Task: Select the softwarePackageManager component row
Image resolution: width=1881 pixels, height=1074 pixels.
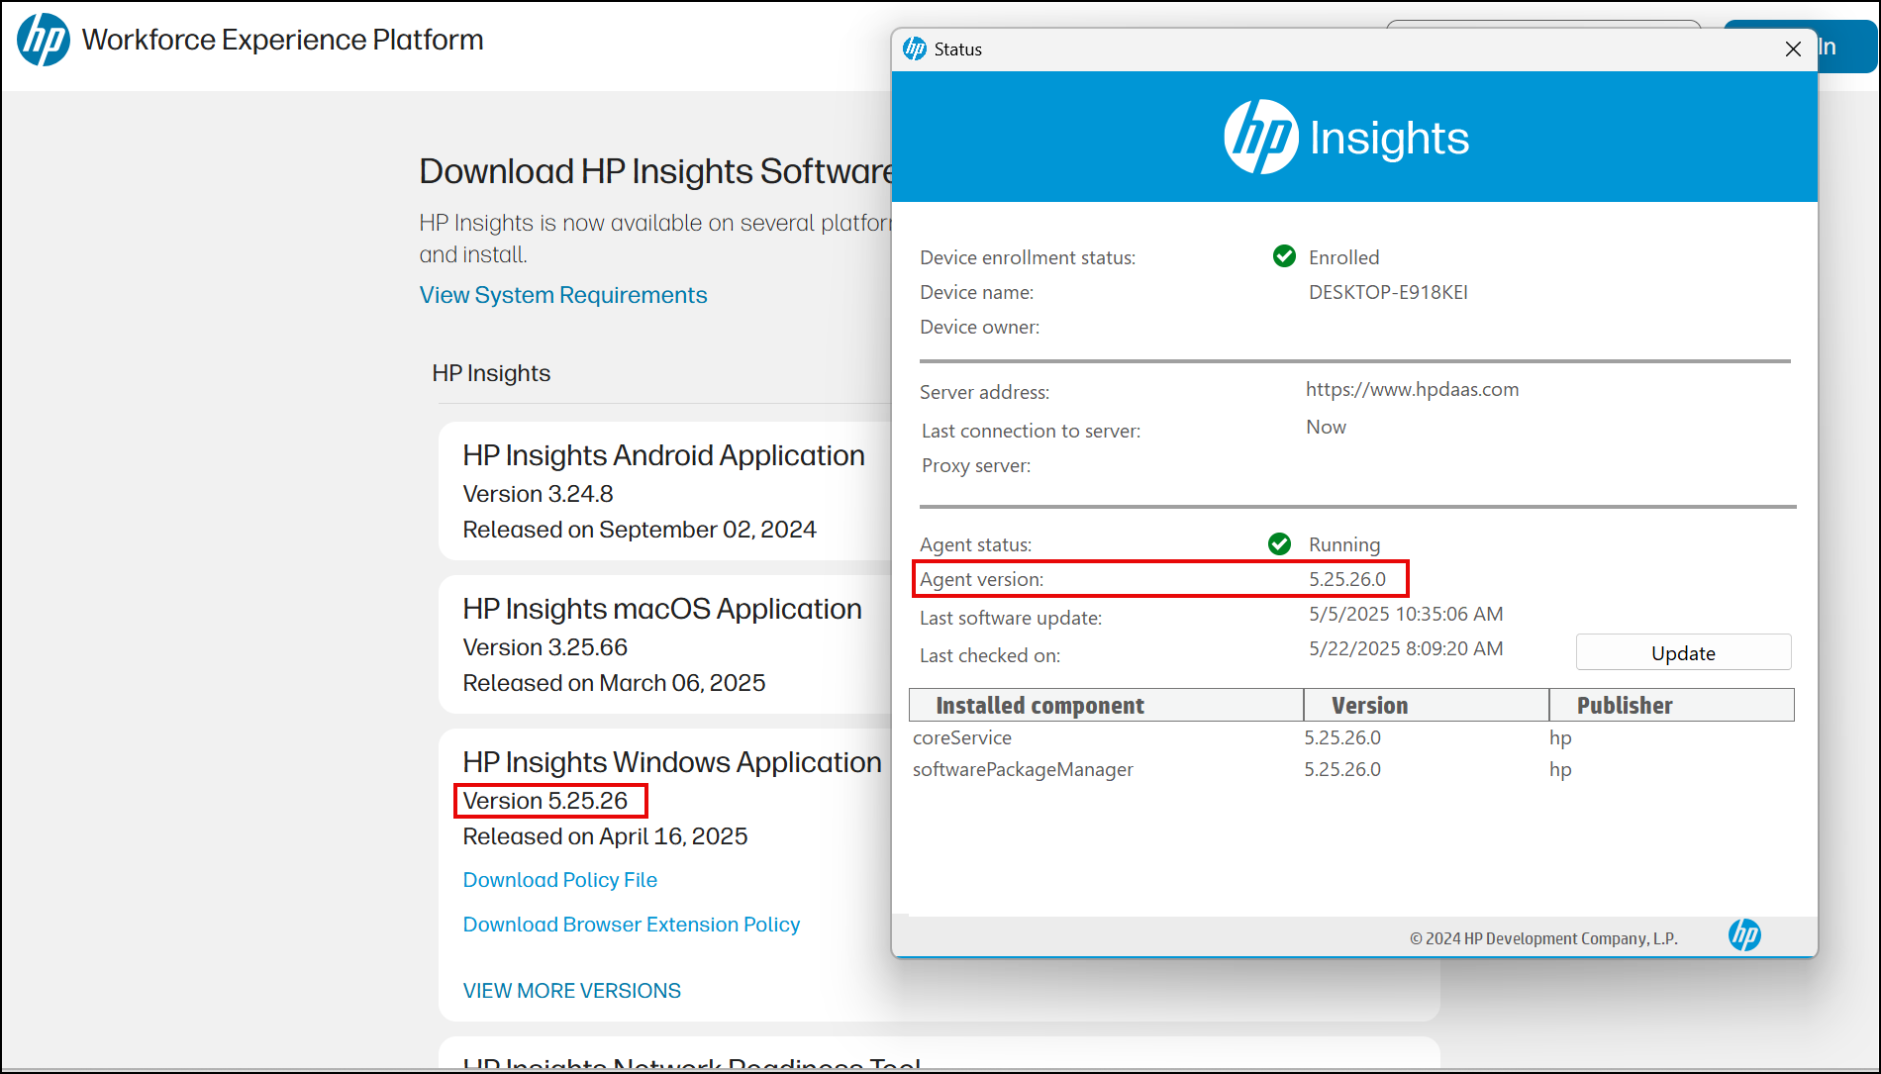Action: [x=1023, y=769]
